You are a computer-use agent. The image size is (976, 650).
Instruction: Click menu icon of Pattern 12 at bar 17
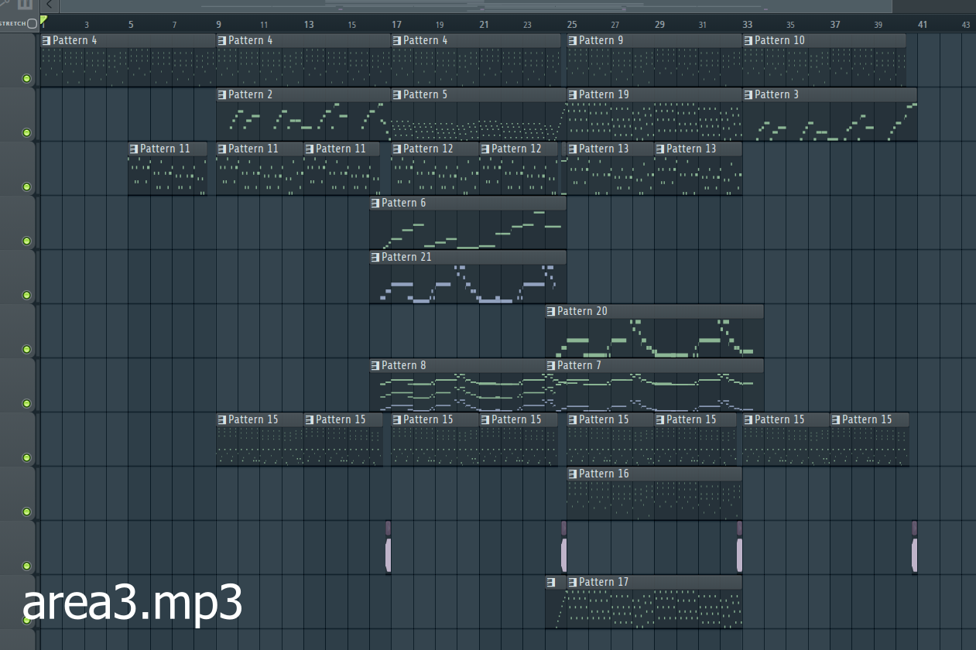click(x=397, y=149)
